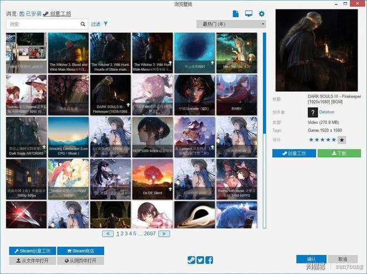Click the document icon in top toolbar
Viewport: 367px width, 274px height.
tap(235, 13)
